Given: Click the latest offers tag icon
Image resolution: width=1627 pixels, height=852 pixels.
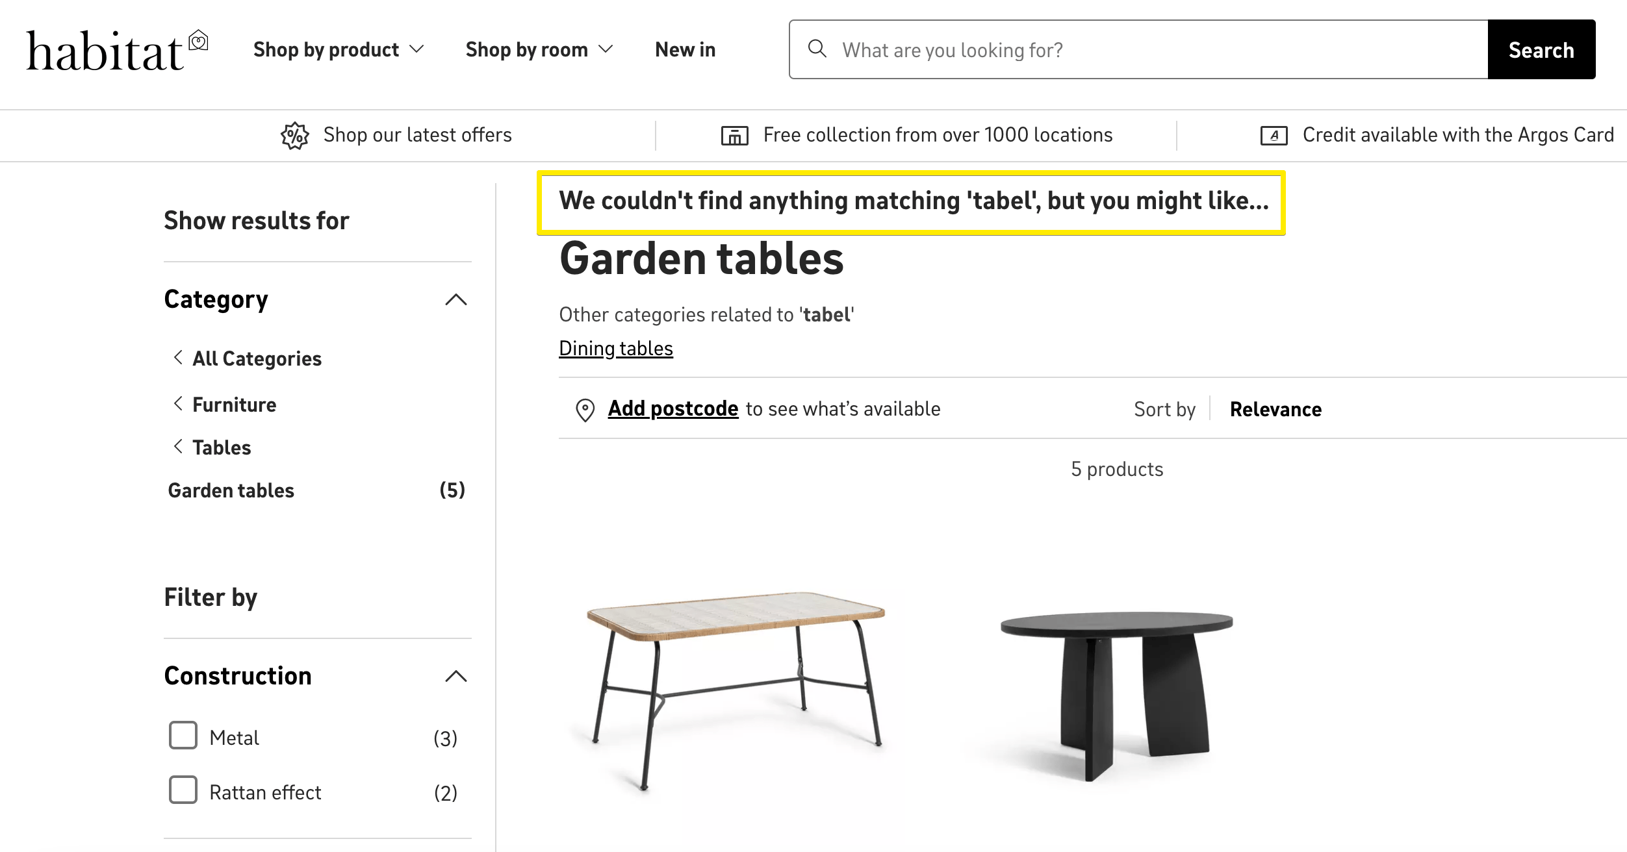Looking at the screenshot, I should click(x=295, y=136).
